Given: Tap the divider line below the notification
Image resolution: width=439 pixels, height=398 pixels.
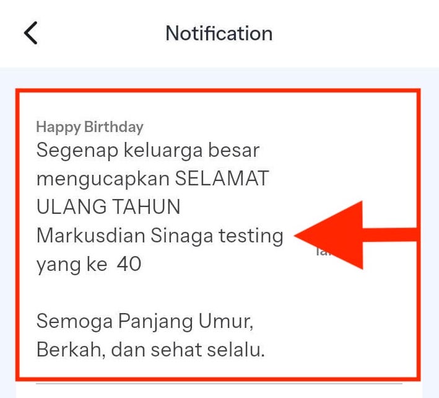Looking at the screenshot, I should coord(219,383).
